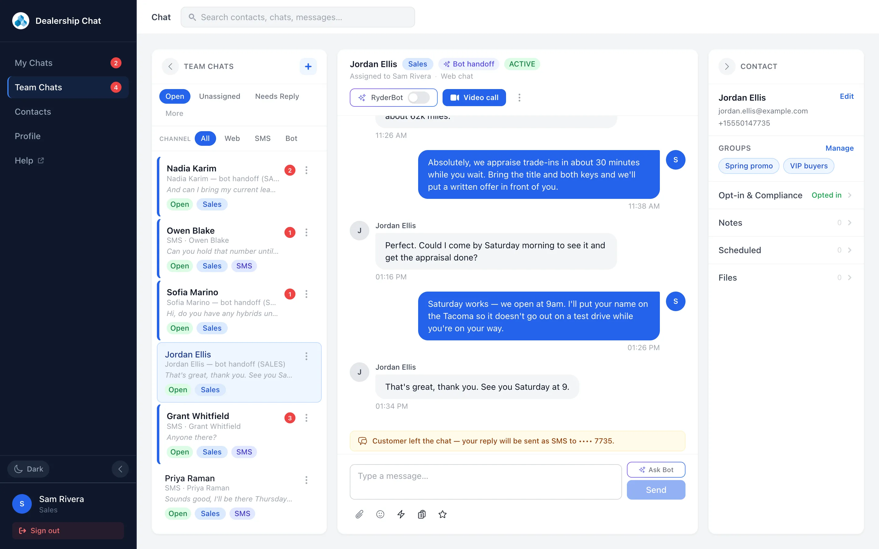Start a Video call
The width and height of the screenshot is (879, 549).
coord(474,98)
